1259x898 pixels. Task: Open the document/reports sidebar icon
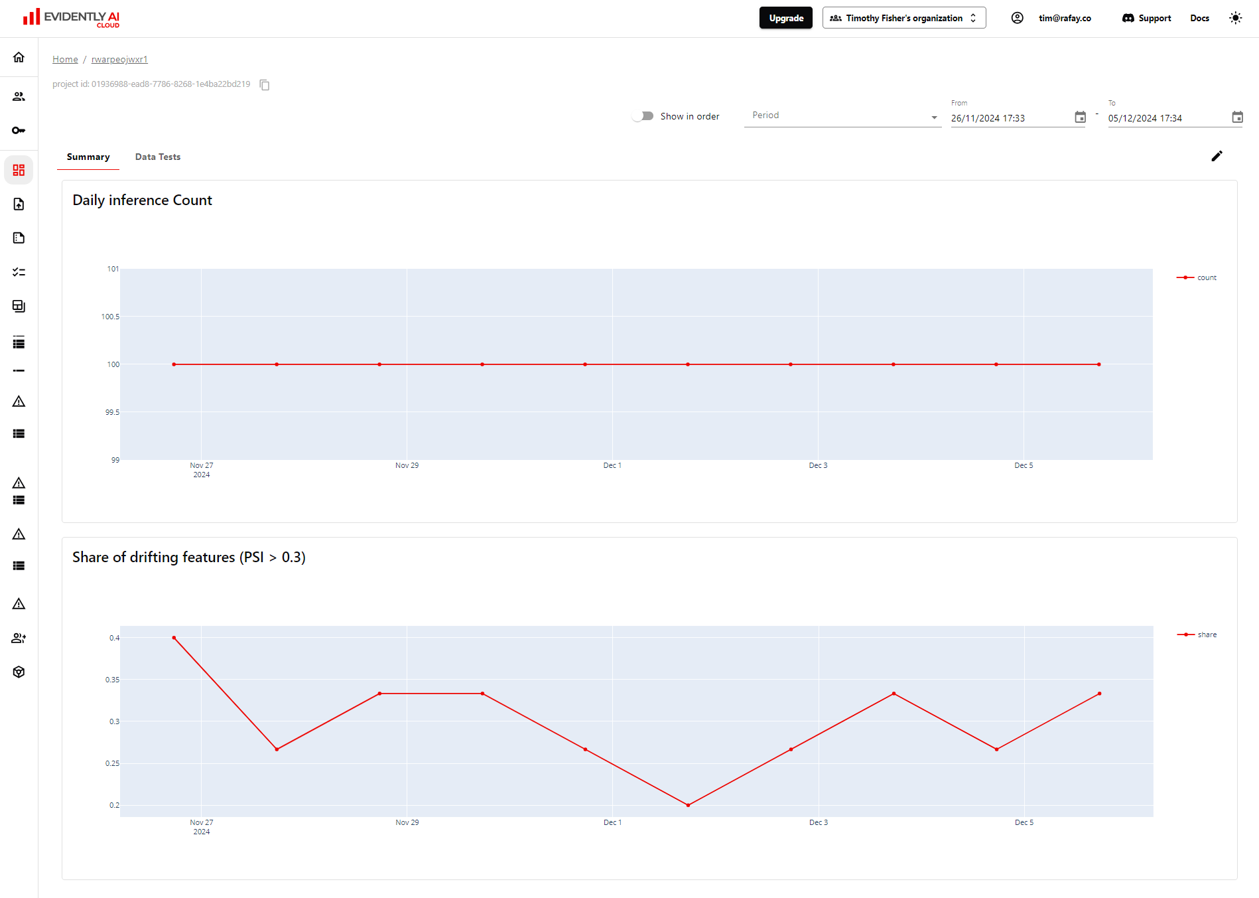click(19, 238)
